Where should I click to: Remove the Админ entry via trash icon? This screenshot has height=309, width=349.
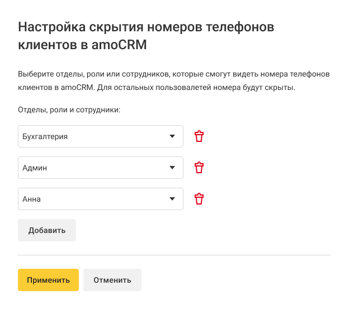click(x=199, y=168)
